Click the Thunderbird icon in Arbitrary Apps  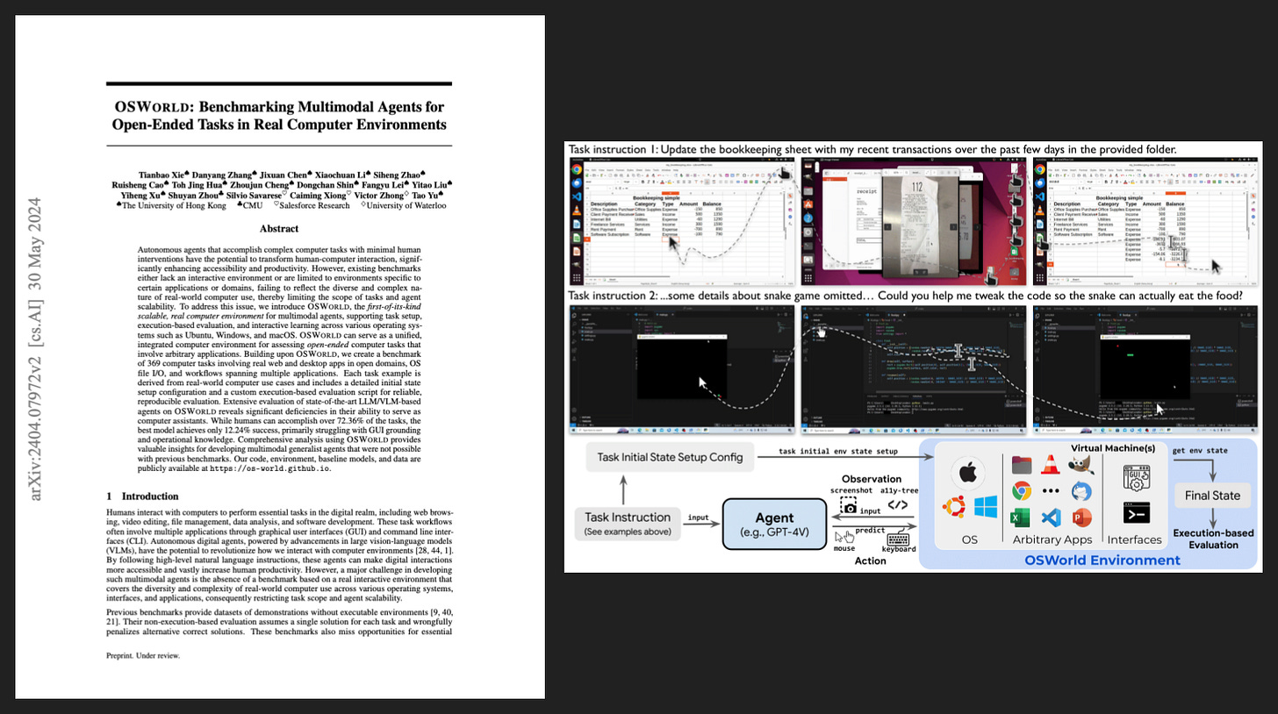point(1081,491)
